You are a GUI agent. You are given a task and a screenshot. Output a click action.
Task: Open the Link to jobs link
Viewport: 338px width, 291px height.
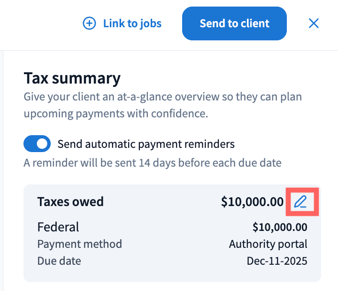[132, 23]
